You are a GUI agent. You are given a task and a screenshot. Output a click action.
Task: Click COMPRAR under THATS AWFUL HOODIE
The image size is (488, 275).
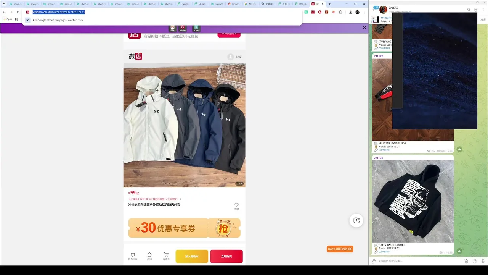(384, 252)
